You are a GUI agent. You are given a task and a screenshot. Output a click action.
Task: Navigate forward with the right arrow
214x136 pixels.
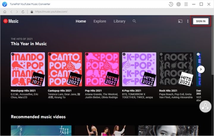[17, 12]
